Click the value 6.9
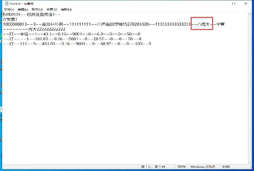Viewport: 254px width, 171px height. click(100, 34)
